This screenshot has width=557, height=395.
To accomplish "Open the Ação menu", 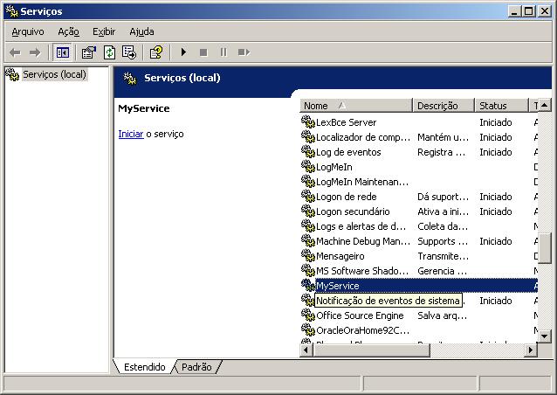I will [68, 31].
